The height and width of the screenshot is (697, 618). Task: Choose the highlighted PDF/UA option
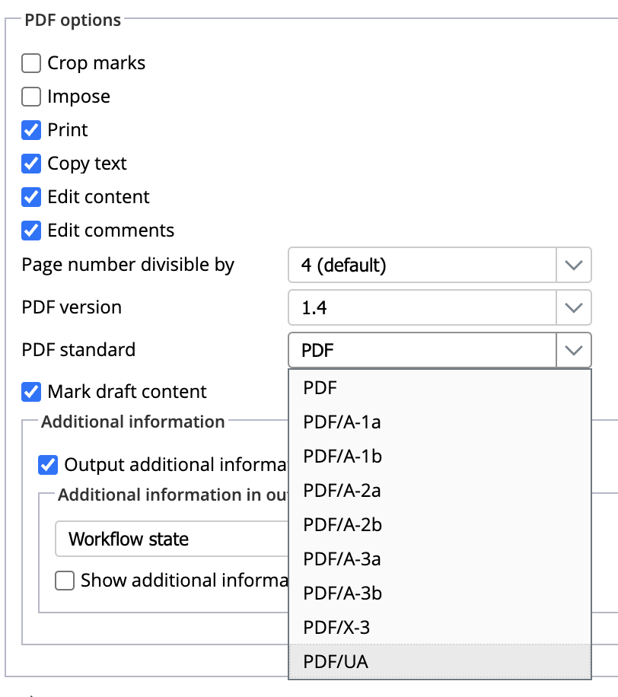pyautogui.click(x=336, y=662)
